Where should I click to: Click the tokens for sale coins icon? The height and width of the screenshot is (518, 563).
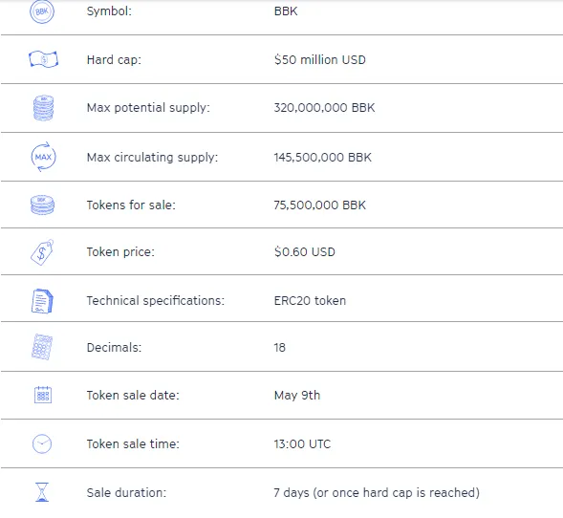42,205
